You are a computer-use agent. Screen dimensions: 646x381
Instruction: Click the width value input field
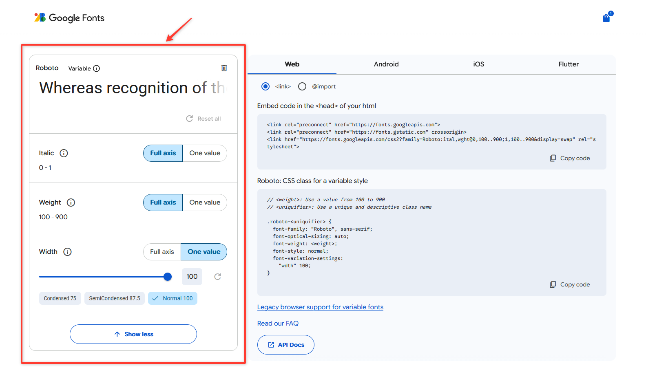(192, 277)
